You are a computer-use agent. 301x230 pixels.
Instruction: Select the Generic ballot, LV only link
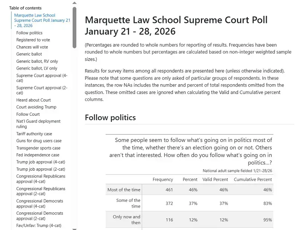pyautogui.click(x=37, y=68)
